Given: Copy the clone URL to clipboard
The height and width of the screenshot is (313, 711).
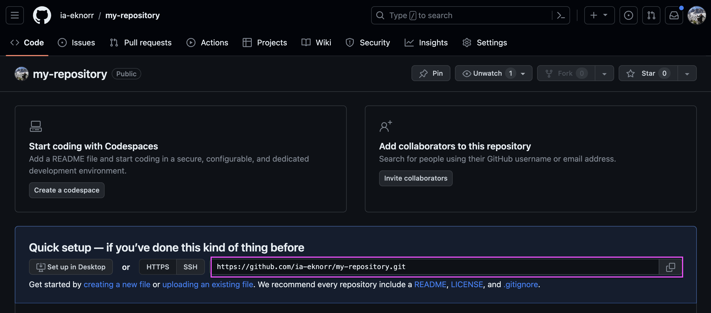Looking at the screenshot, I should pyautogui.click(x=671, y=267).
